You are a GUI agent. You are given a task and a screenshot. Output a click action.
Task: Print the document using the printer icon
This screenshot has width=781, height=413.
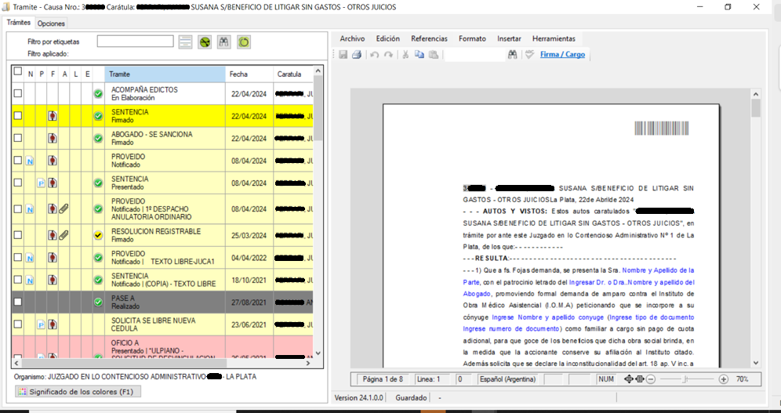click(356, 55)
